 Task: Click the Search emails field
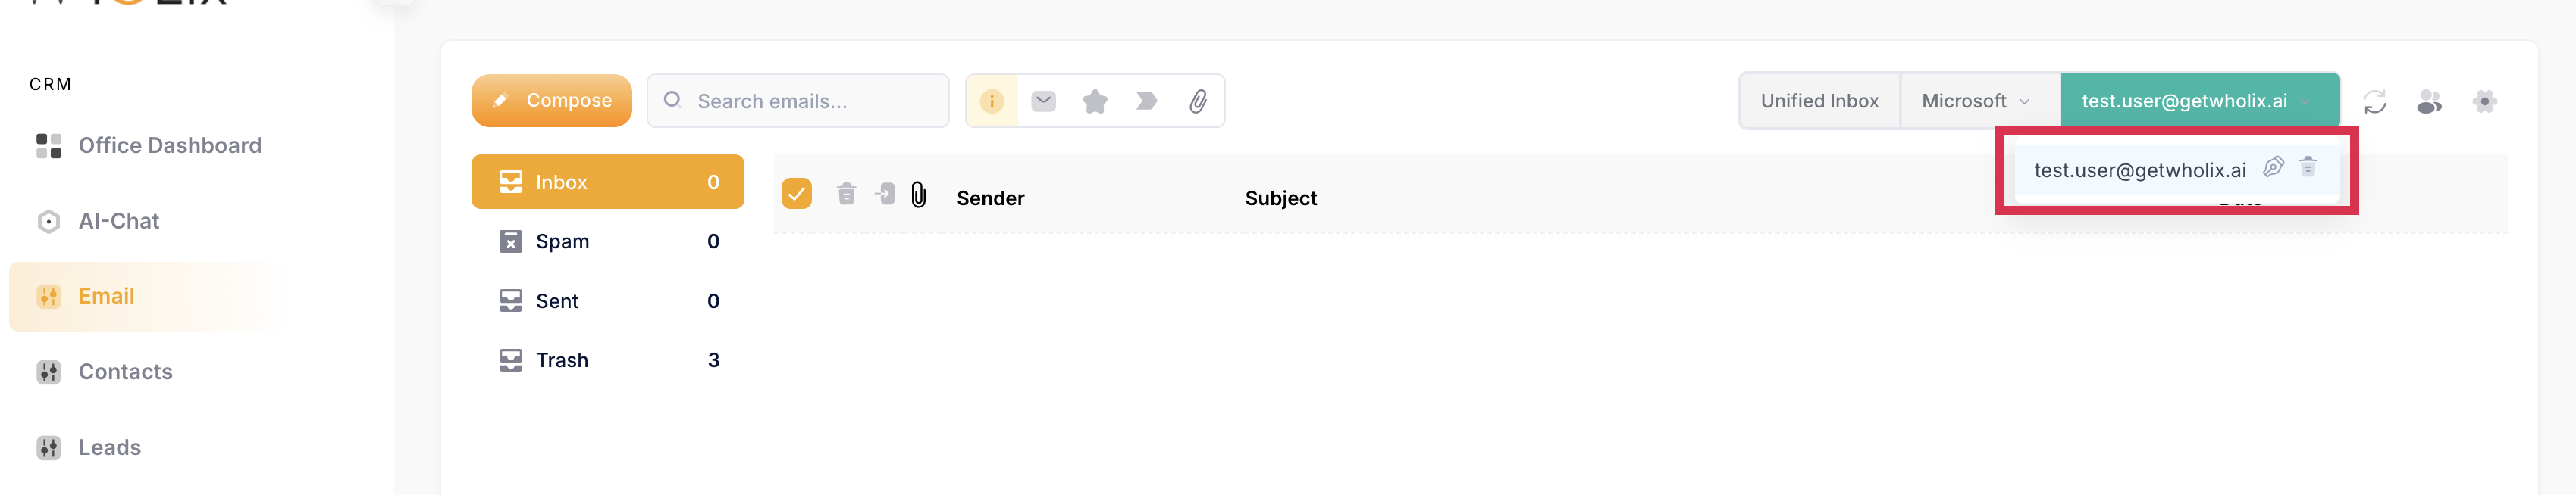(798, 101)
